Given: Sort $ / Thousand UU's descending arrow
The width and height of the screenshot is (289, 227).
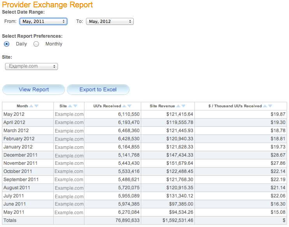Looking at the screenshot, I should (270, 106).
